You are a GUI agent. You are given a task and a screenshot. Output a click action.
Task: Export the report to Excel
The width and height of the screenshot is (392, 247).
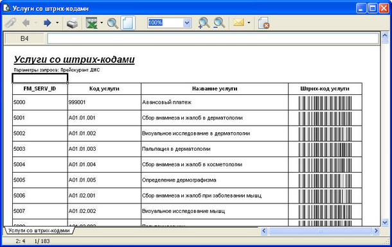[x=91, y=23]
